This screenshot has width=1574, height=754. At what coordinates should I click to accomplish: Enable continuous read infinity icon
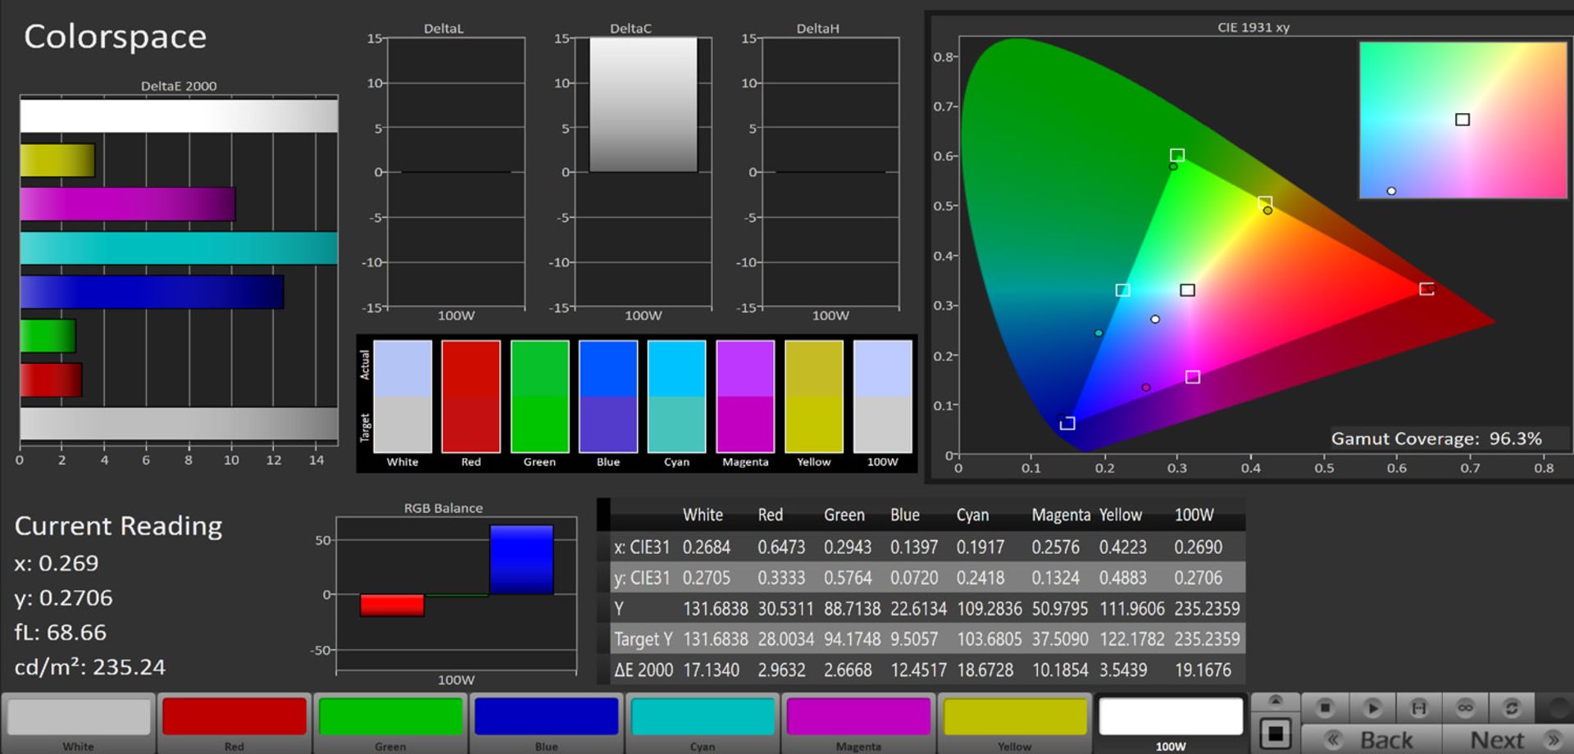pos(1465,707)
